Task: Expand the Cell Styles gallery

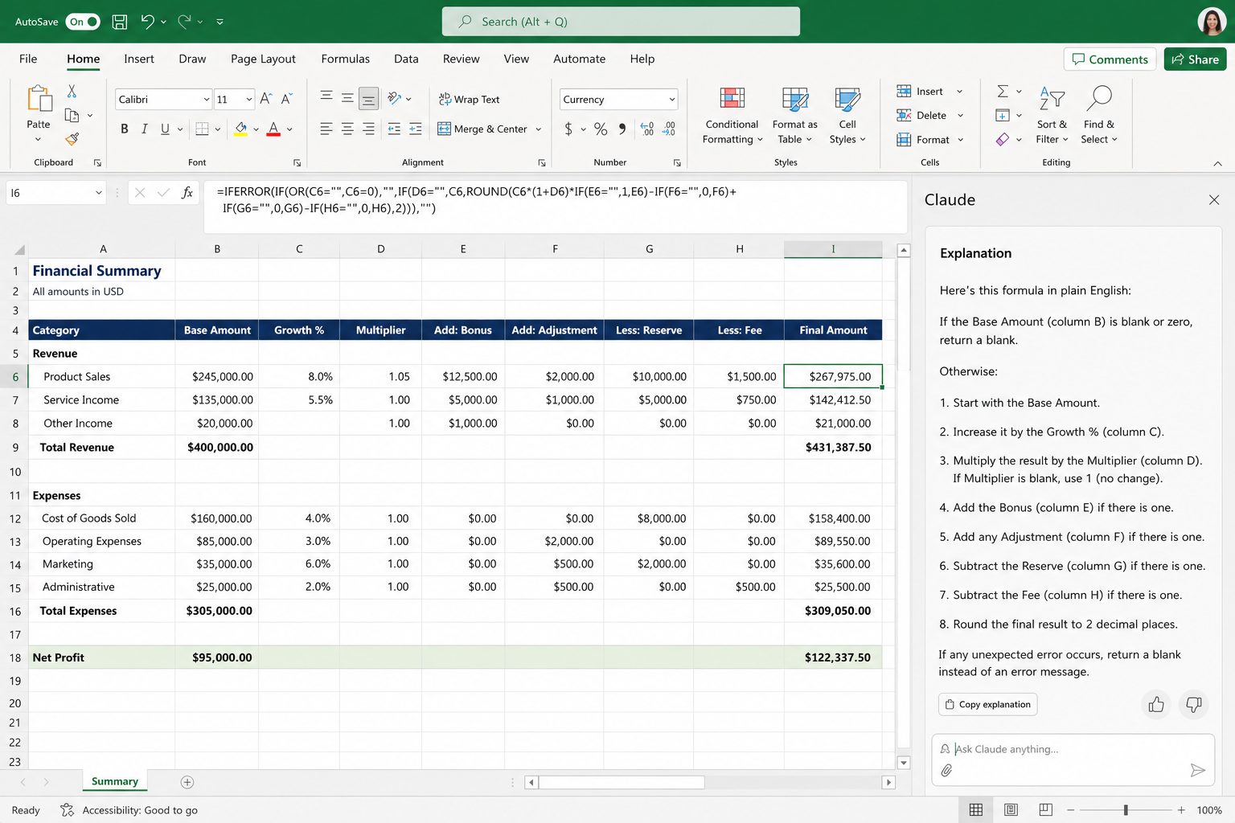Action: (x=847, y=115)
